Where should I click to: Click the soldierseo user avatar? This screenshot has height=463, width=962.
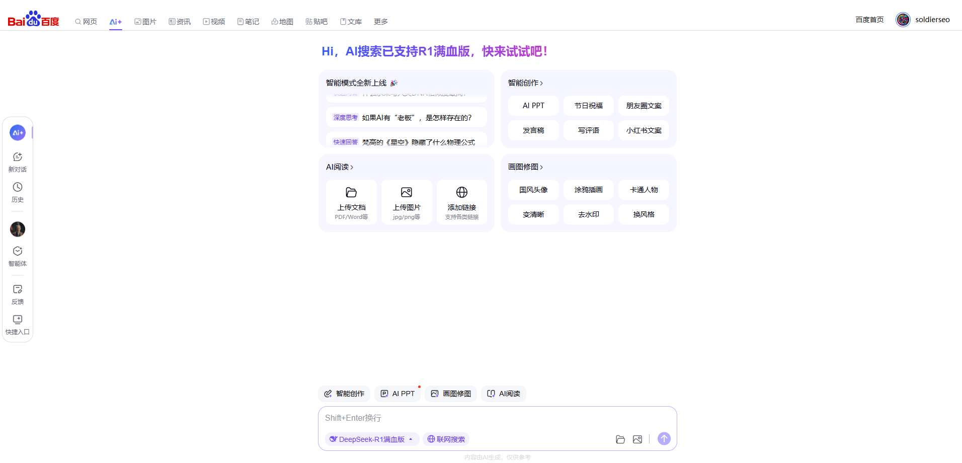coord(903,20)
